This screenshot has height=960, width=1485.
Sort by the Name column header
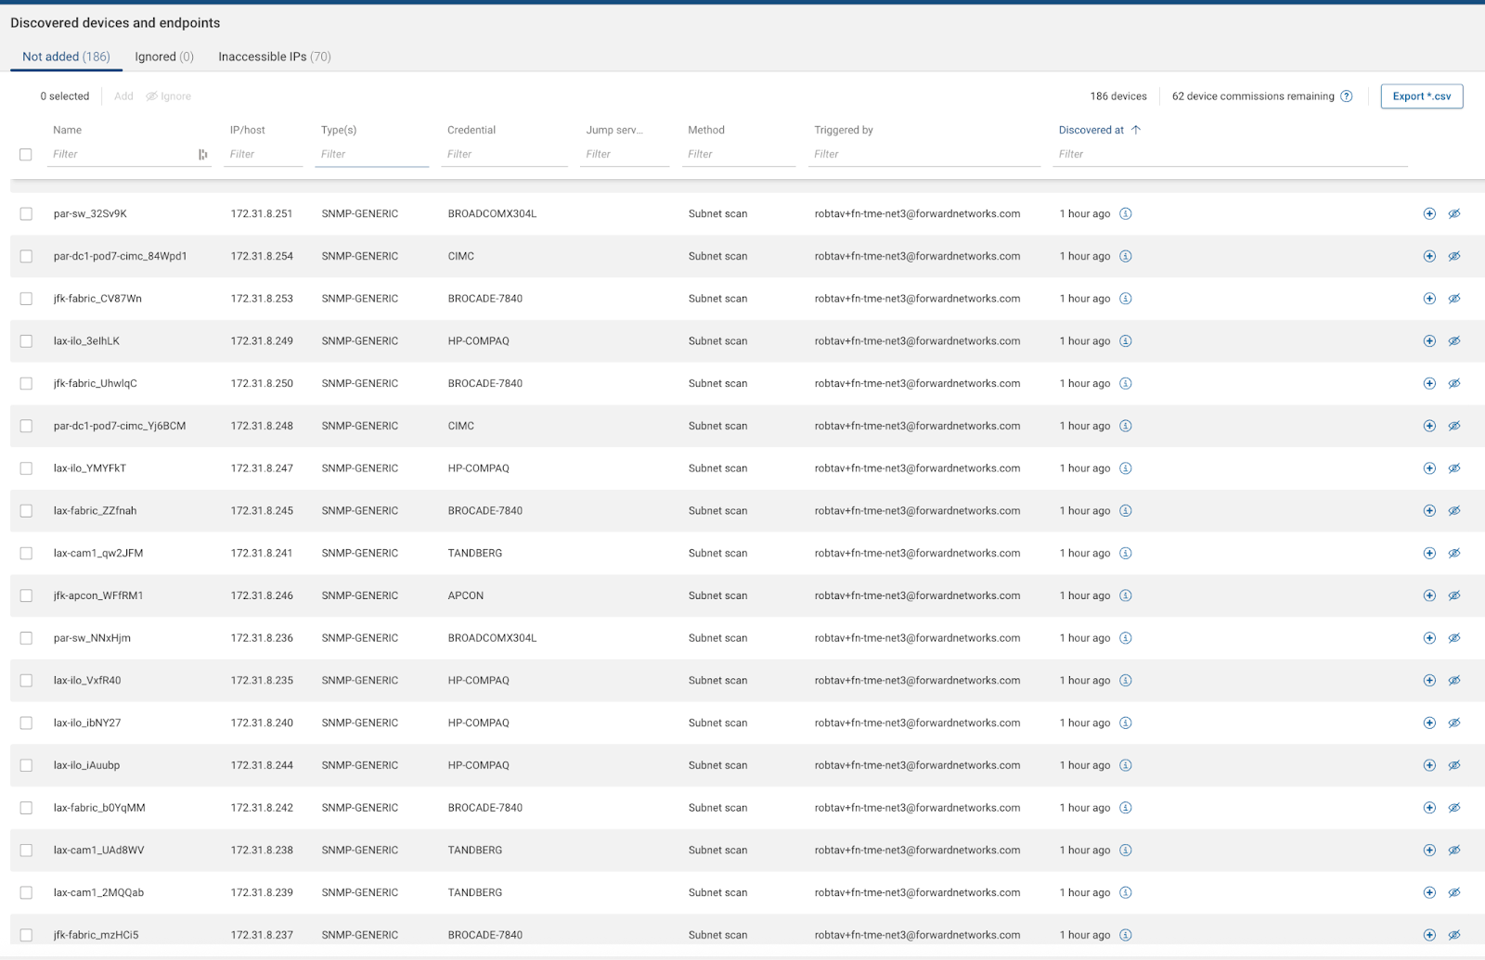click(67, 130)
